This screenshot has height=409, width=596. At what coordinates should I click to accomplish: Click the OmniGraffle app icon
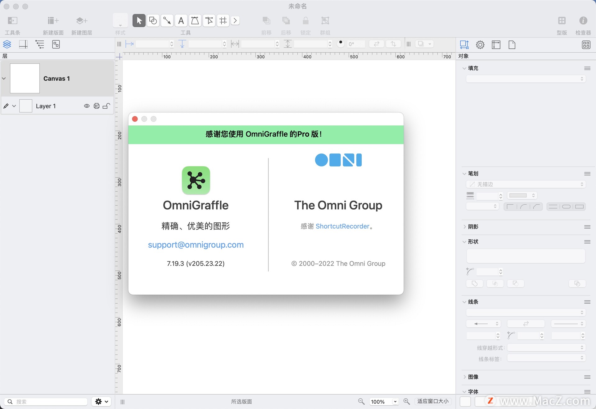pos(196,180)
